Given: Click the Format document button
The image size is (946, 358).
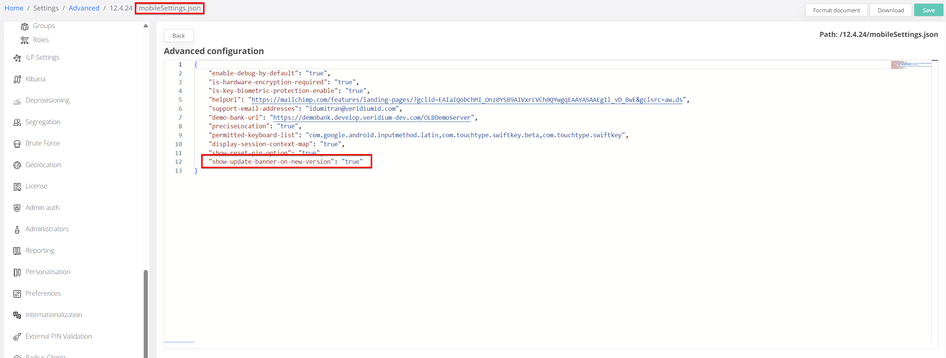Looking at the screenshot, I should [836, 10].
